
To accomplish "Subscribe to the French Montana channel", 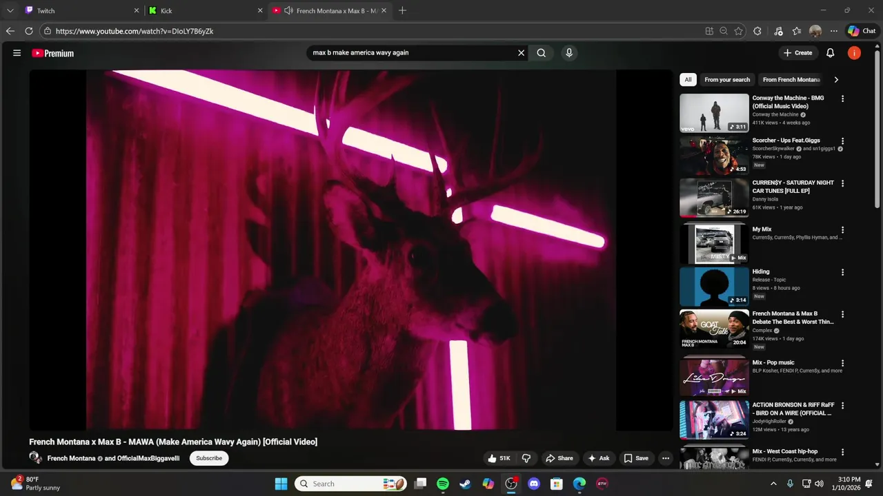I will (x=209, y=458).
